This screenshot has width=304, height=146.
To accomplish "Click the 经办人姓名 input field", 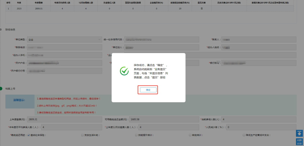I will coord(259,47).
